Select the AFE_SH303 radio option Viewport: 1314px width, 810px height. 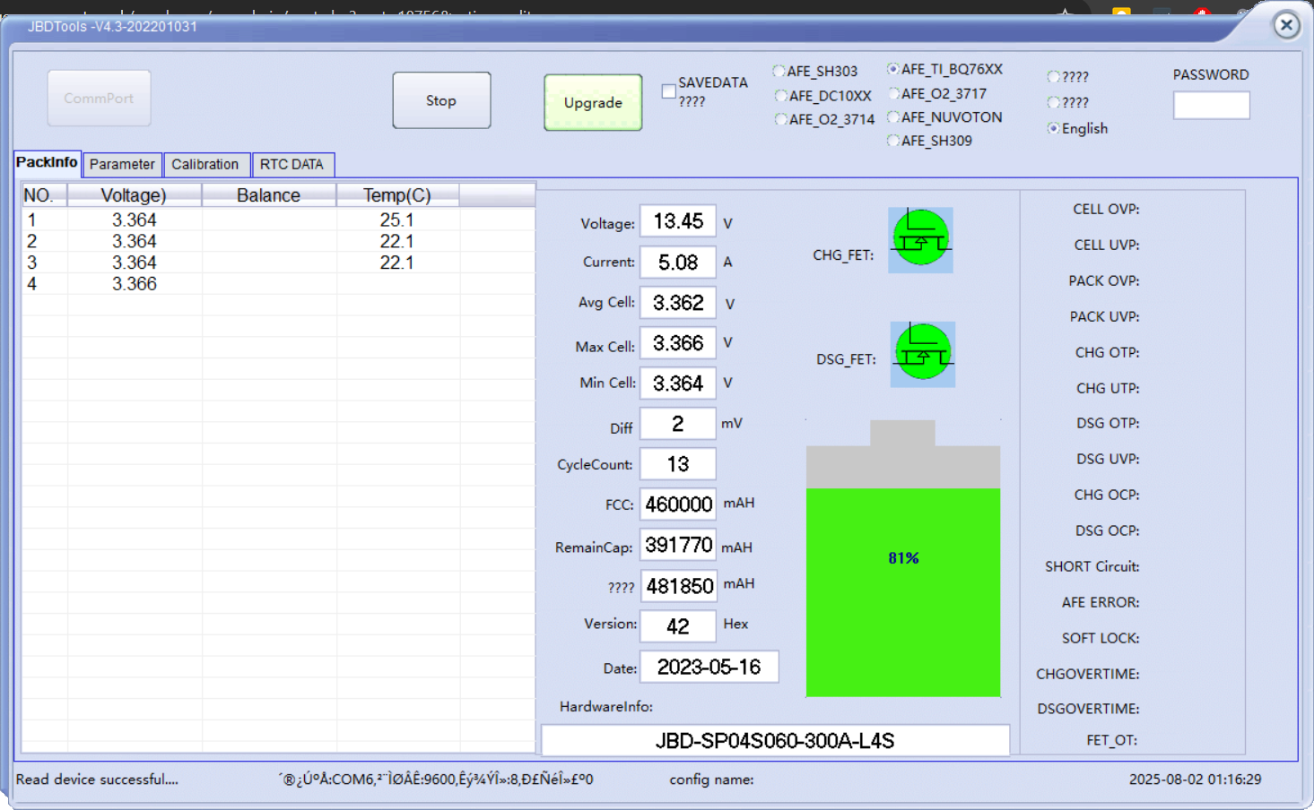pos(779,72)
